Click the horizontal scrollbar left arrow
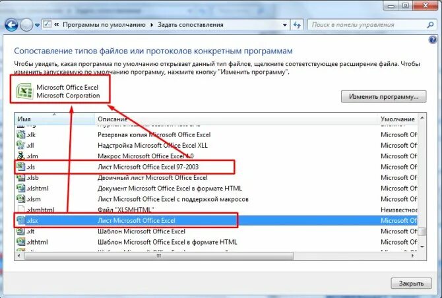 pos(19,256)
